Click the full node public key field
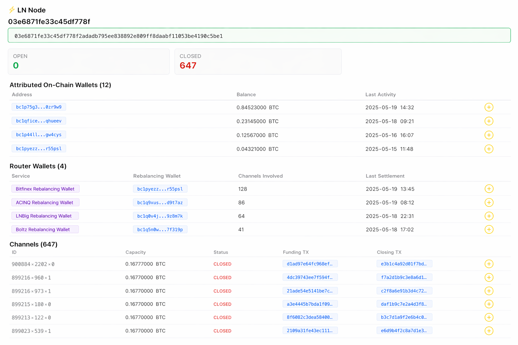The image size is (518, 345). 259,35
